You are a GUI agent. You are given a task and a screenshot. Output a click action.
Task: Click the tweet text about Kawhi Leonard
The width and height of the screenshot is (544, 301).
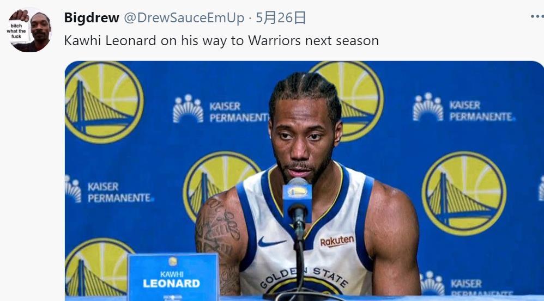pos(221,40)
